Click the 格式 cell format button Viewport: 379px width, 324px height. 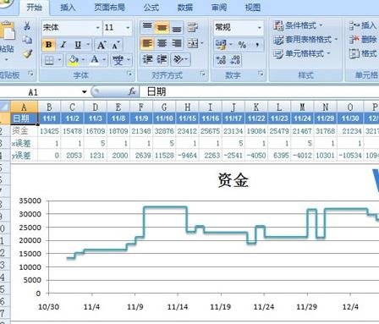pos(363,53)
